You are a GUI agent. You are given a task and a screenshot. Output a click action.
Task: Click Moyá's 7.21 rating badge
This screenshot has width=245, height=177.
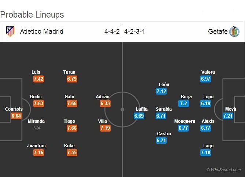228,116
